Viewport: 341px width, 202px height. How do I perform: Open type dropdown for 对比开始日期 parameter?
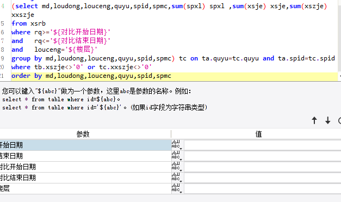point(177,167)
